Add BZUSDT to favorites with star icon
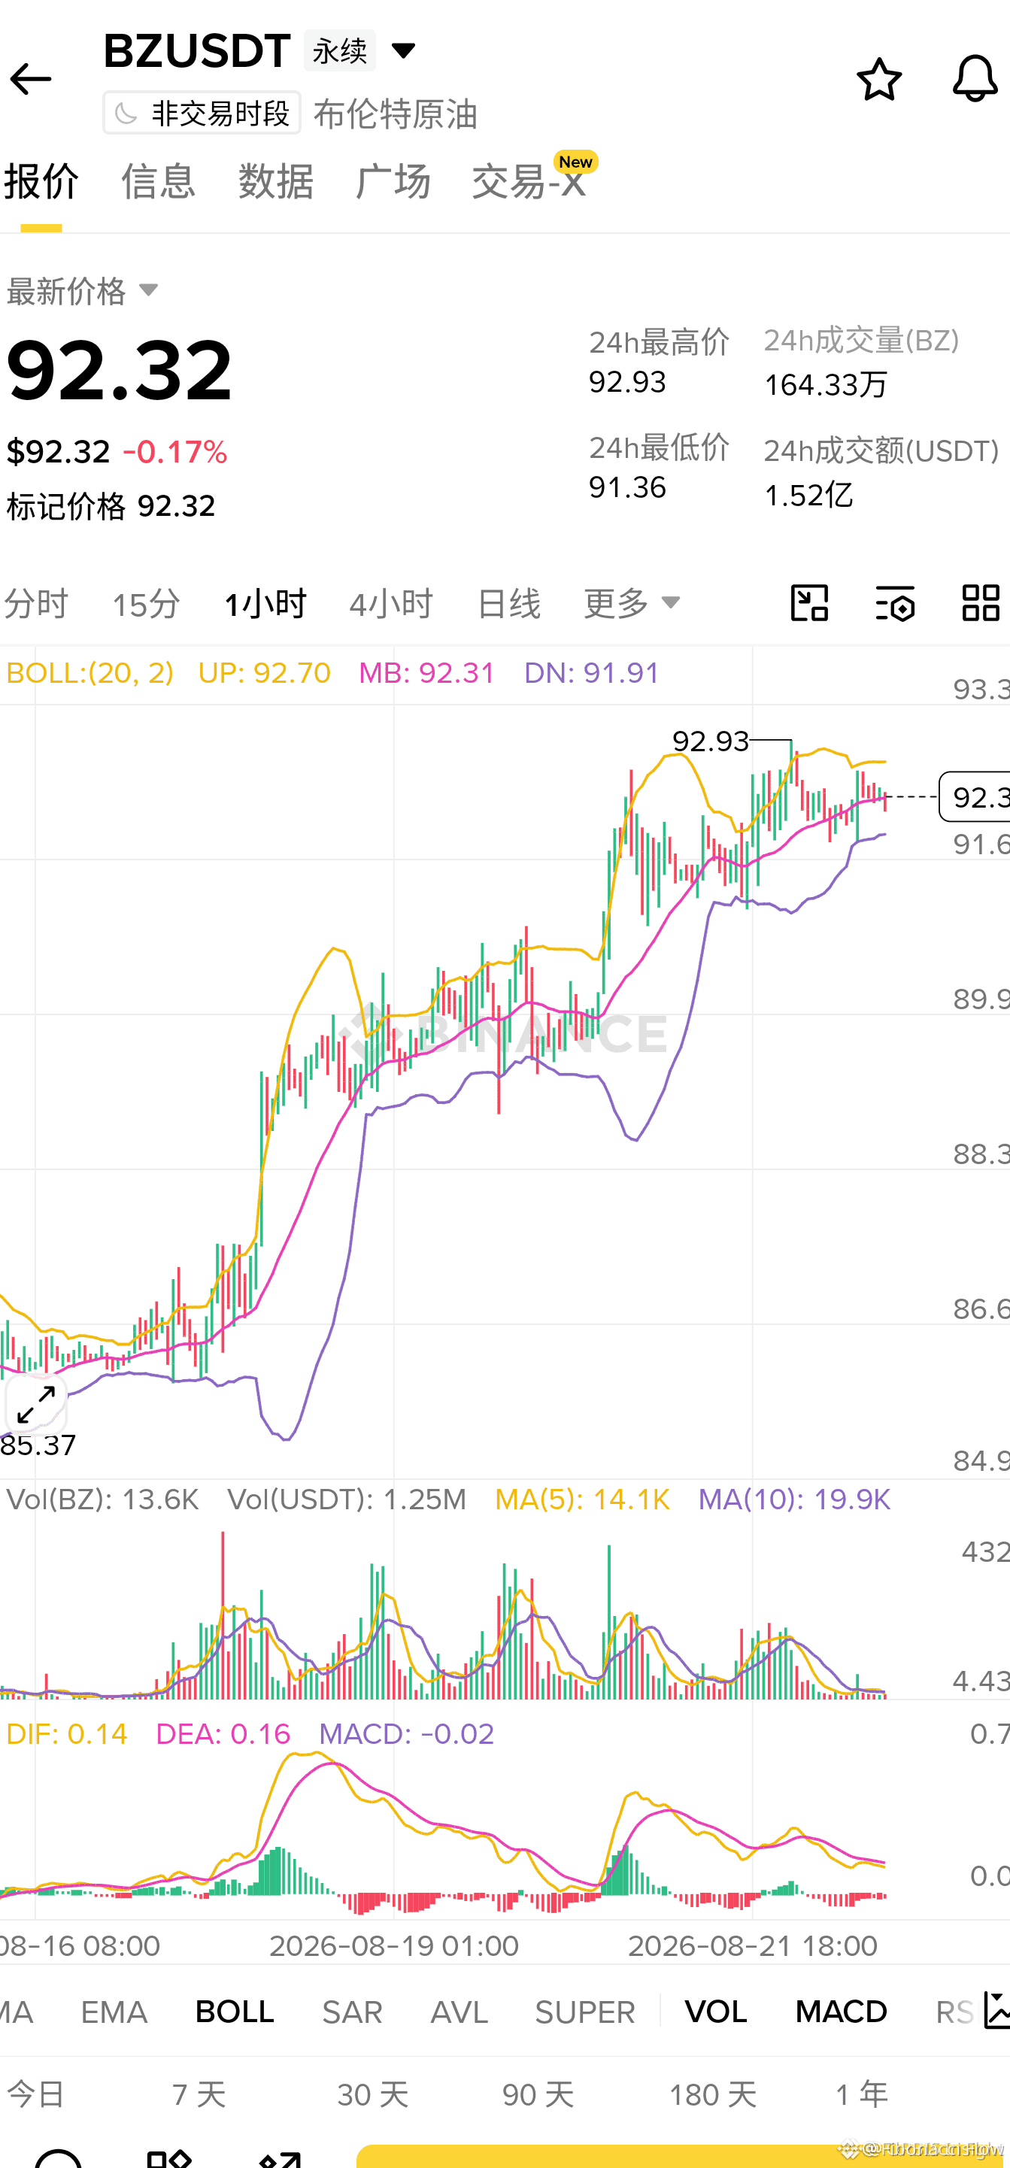Screen dimensions: 1010x2168 click(878, 79)
